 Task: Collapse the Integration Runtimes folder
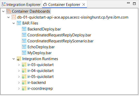(x=13, y=59)
